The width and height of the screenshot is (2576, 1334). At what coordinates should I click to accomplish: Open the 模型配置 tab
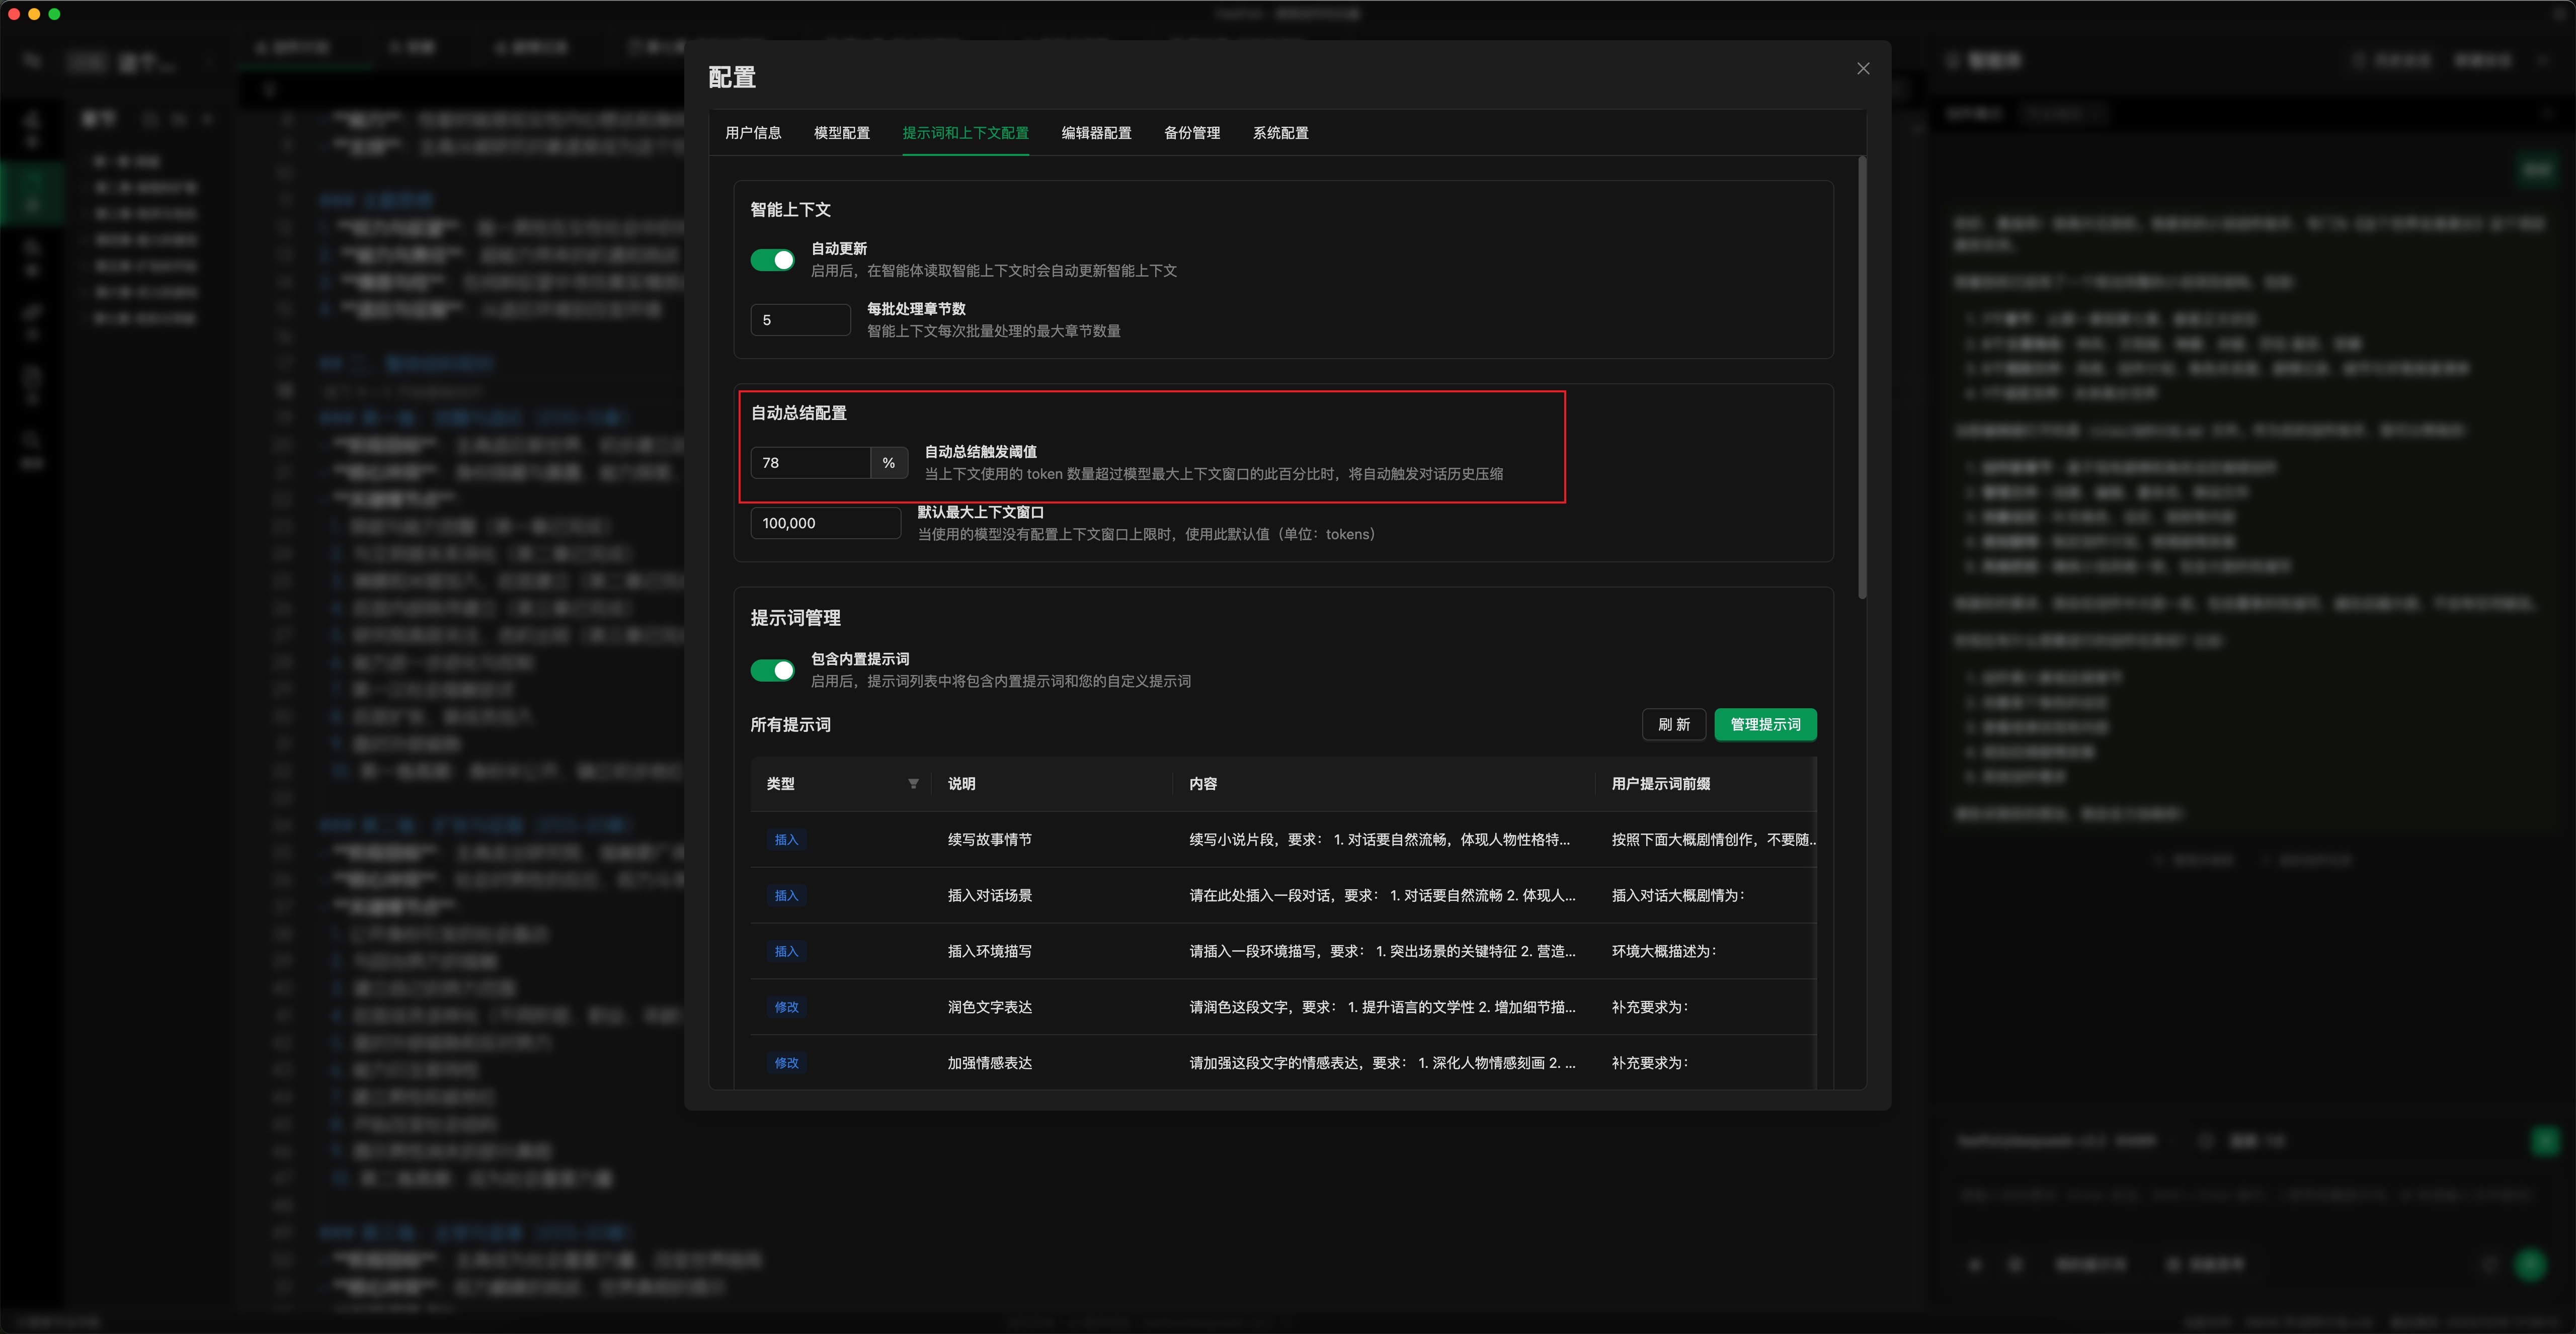click(841, 133)
